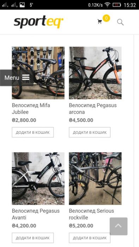Open the Велосипед Pegasus Avanti title link
139x247 pixels.
click(x=36, y=214)
